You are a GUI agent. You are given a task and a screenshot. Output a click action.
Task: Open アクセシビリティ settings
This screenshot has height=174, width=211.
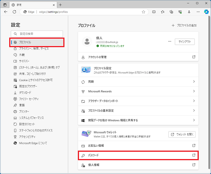coord(25,137)
